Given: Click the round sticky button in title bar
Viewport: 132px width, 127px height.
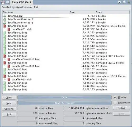Looking at the screenshot, I should coord(8,2).
